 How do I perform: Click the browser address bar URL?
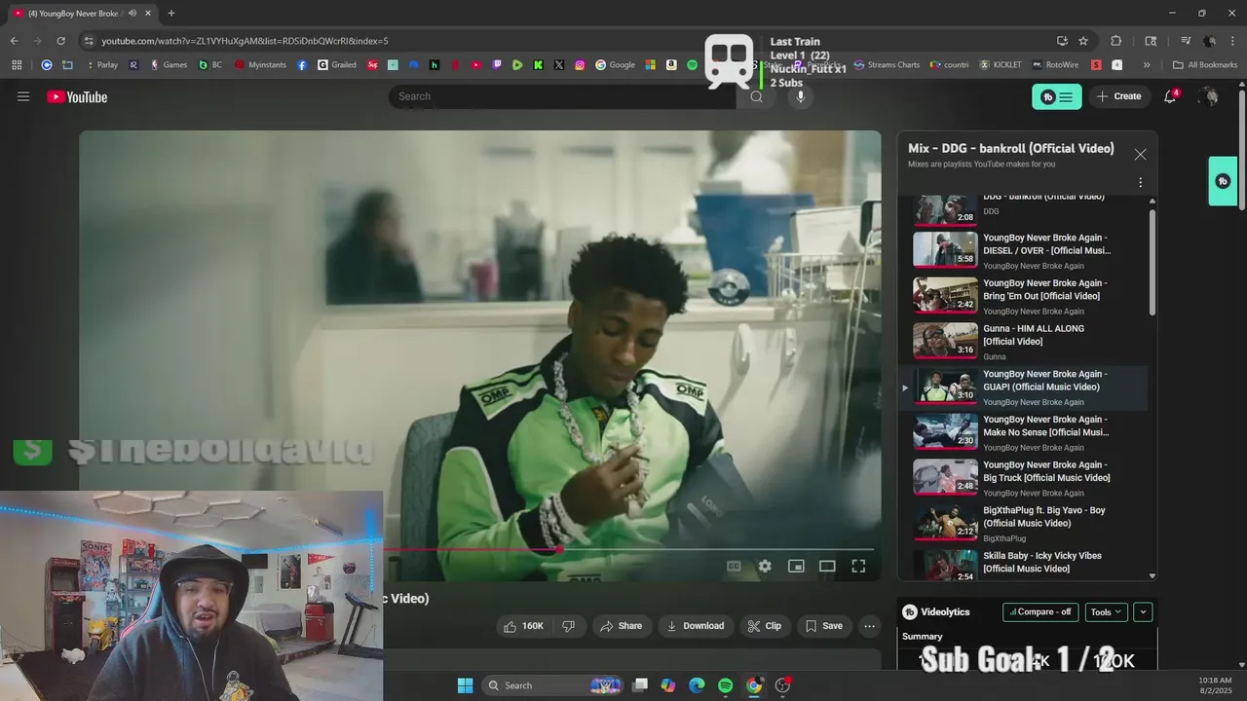[245, 41]
